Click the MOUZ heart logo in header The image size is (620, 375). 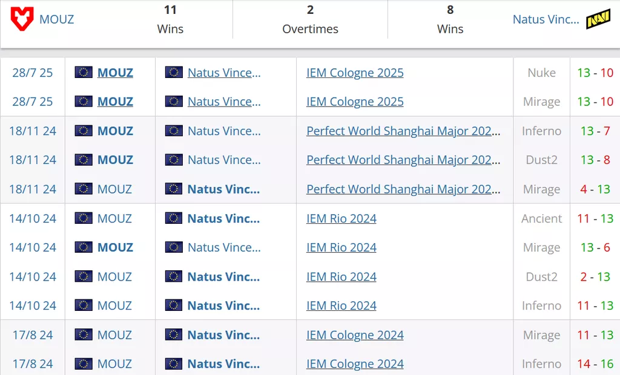[22, 19]
